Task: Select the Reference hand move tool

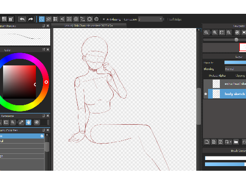Action: [x=29, y=122]
